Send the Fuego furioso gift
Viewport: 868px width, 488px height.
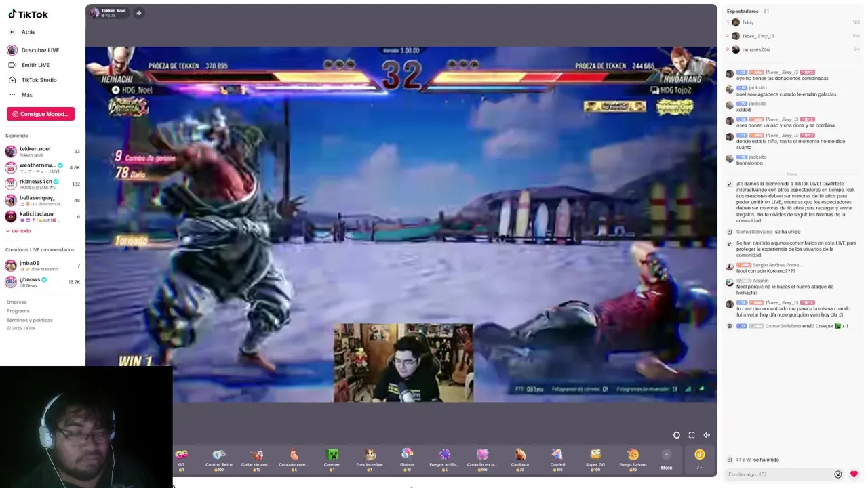click(x=633, y=460)
